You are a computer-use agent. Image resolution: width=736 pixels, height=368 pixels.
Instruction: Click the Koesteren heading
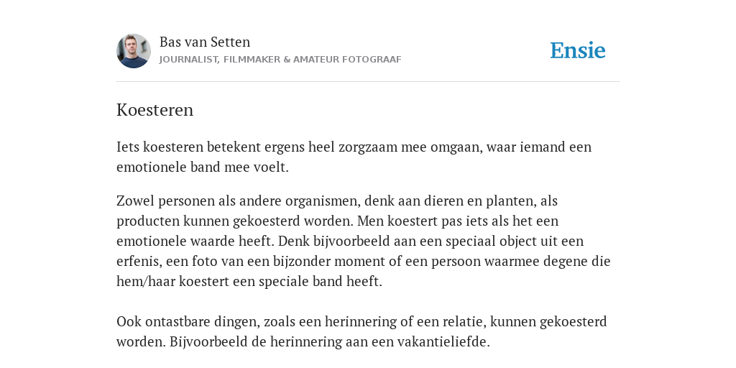(x=155, y=110)
